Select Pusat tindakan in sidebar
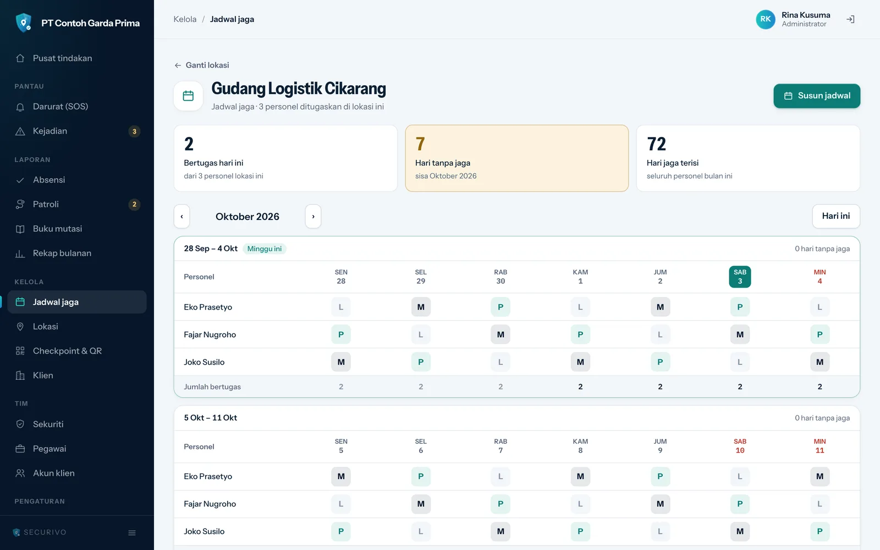Image resolution: width=880 pixels, height=550 pixels. (x=77, y=58)
